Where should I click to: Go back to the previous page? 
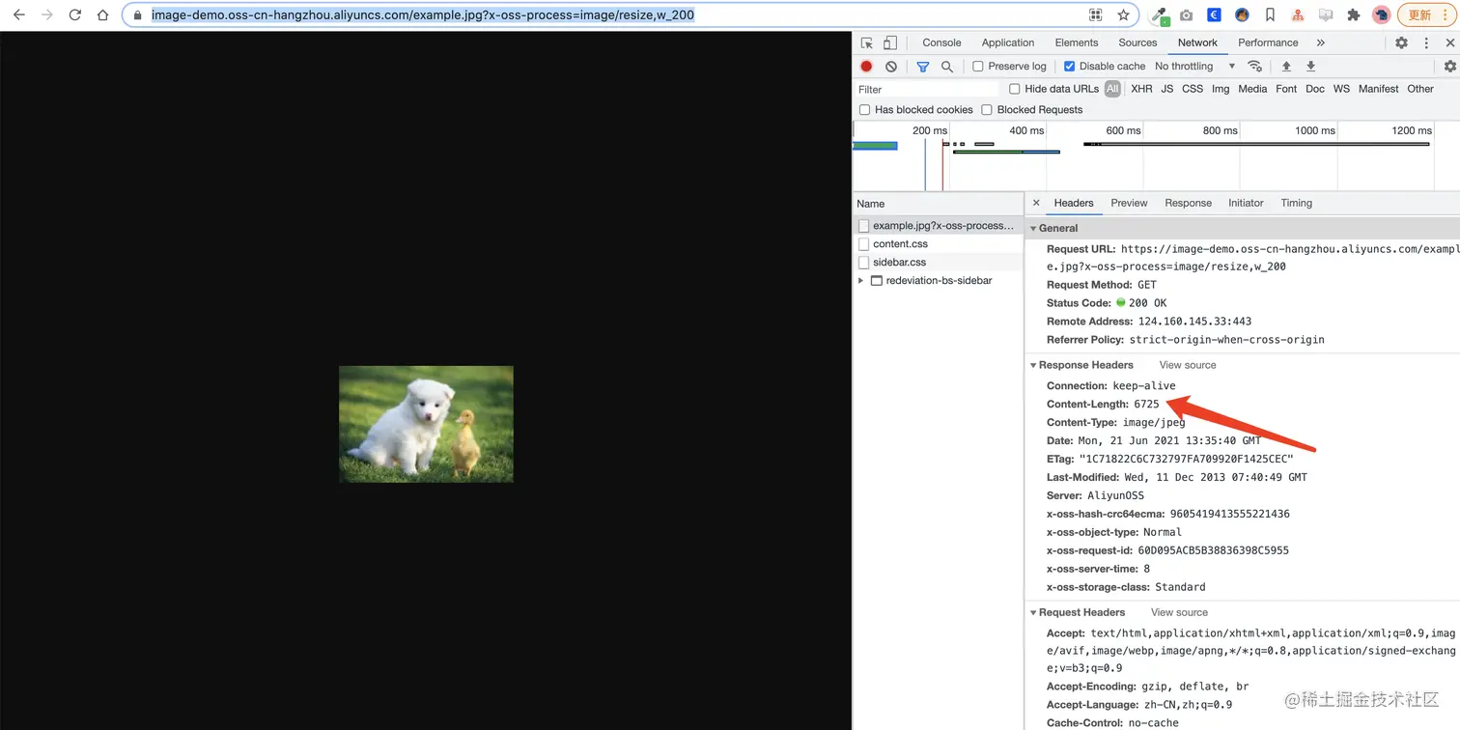tap(18, 15)
